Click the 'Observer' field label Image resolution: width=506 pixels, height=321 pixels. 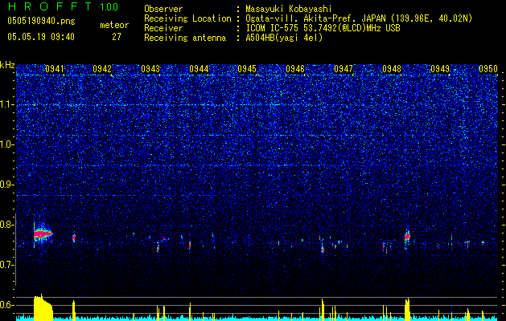point(163,9)
